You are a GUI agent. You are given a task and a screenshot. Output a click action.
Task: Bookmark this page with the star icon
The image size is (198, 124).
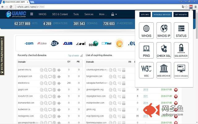pyautogui.click(x=186, y=7)
